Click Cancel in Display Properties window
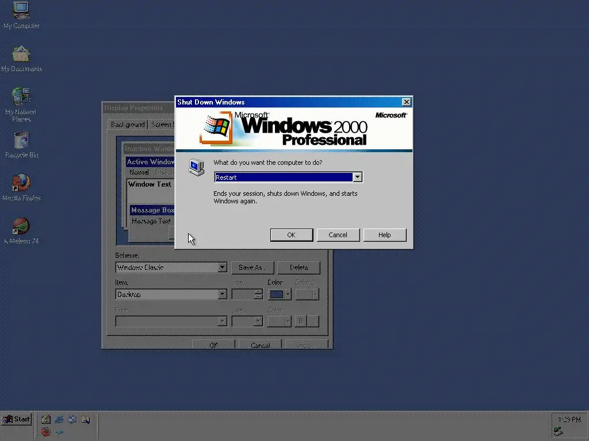This screenshot has width=589, height=441. [x=261, y=345]
